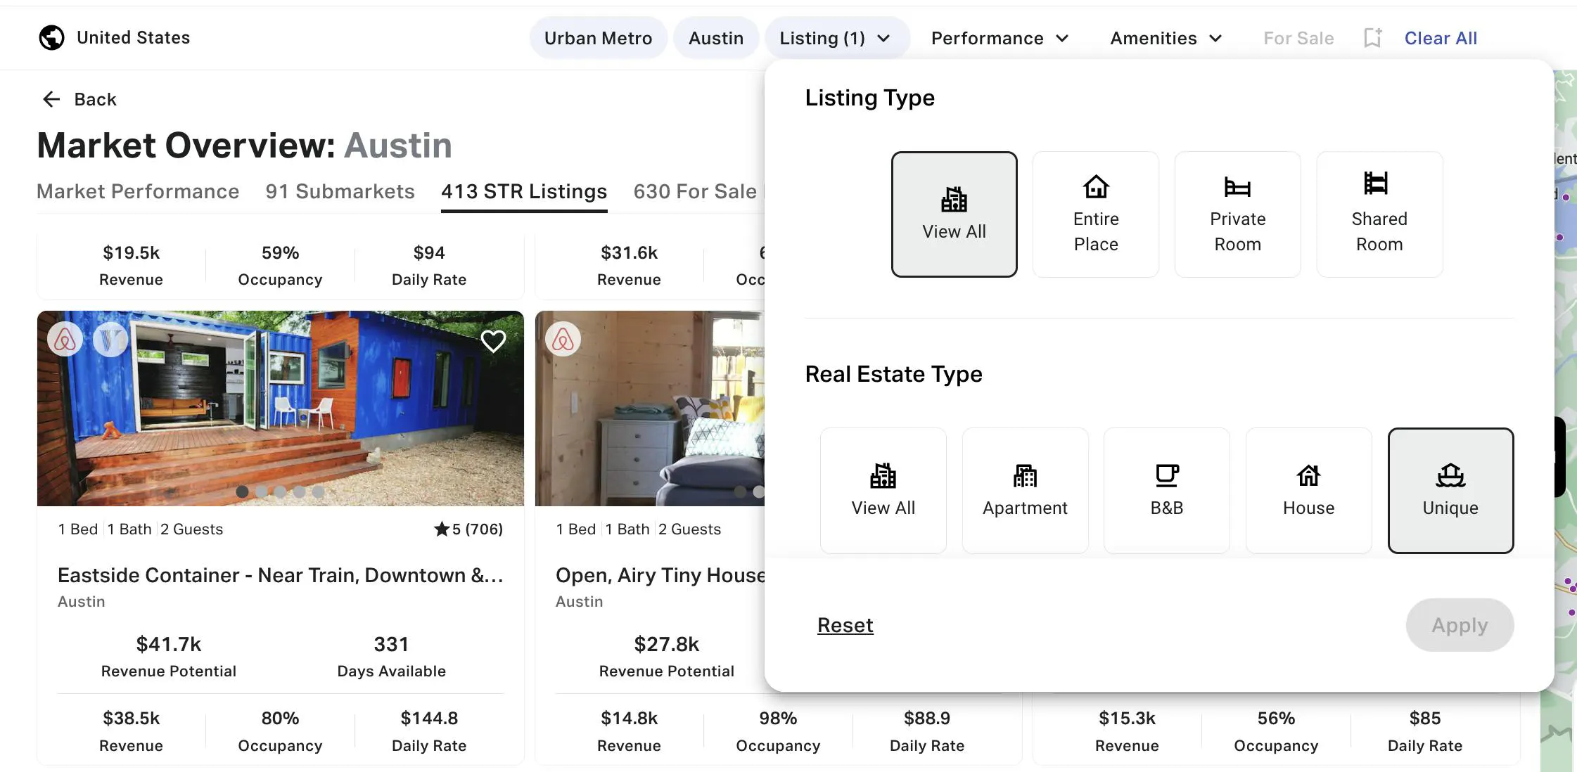This screenshot has width=1577, height=772.
Task: Select View All real estate type
Action: pyautogui.click(x=883, y=490)
